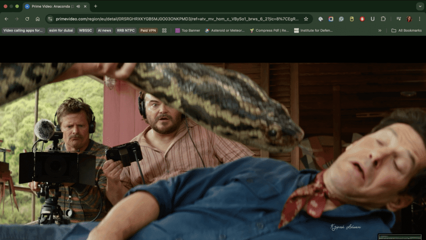View site information icon in address bar
426x240 pixels.
(x=50, y=19)
